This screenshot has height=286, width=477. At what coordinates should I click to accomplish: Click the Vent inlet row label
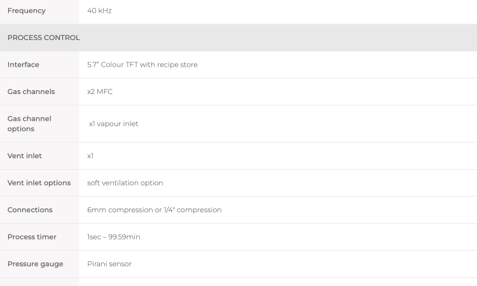pos(25,156)
